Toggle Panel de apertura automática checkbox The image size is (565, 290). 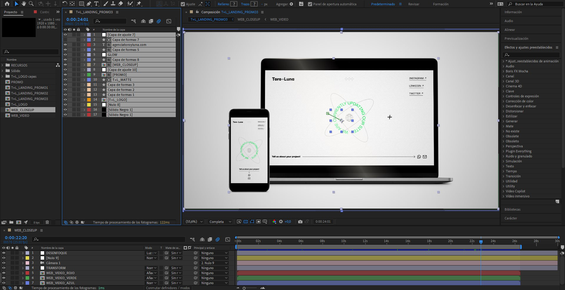coord(310,4)
